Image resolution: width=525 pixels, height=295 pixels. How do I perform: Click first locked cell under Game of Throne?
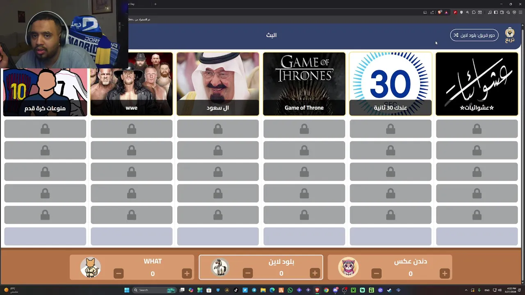coord(304,129)
